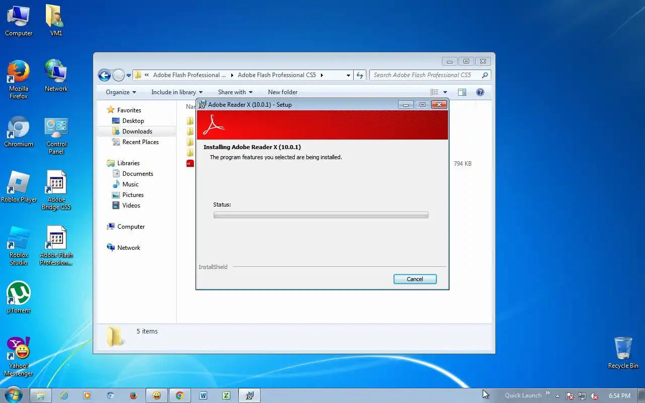The image size is (645, 403).
Task: Click Yahoo Messenger smiley taskbar icon
Action: [x=157, y=396]
